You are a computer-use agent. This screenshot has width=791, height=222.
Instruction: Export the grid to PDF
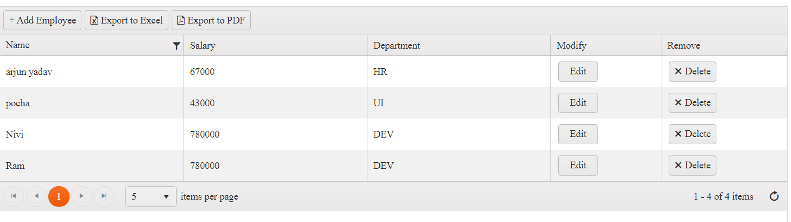pos(211,20)
